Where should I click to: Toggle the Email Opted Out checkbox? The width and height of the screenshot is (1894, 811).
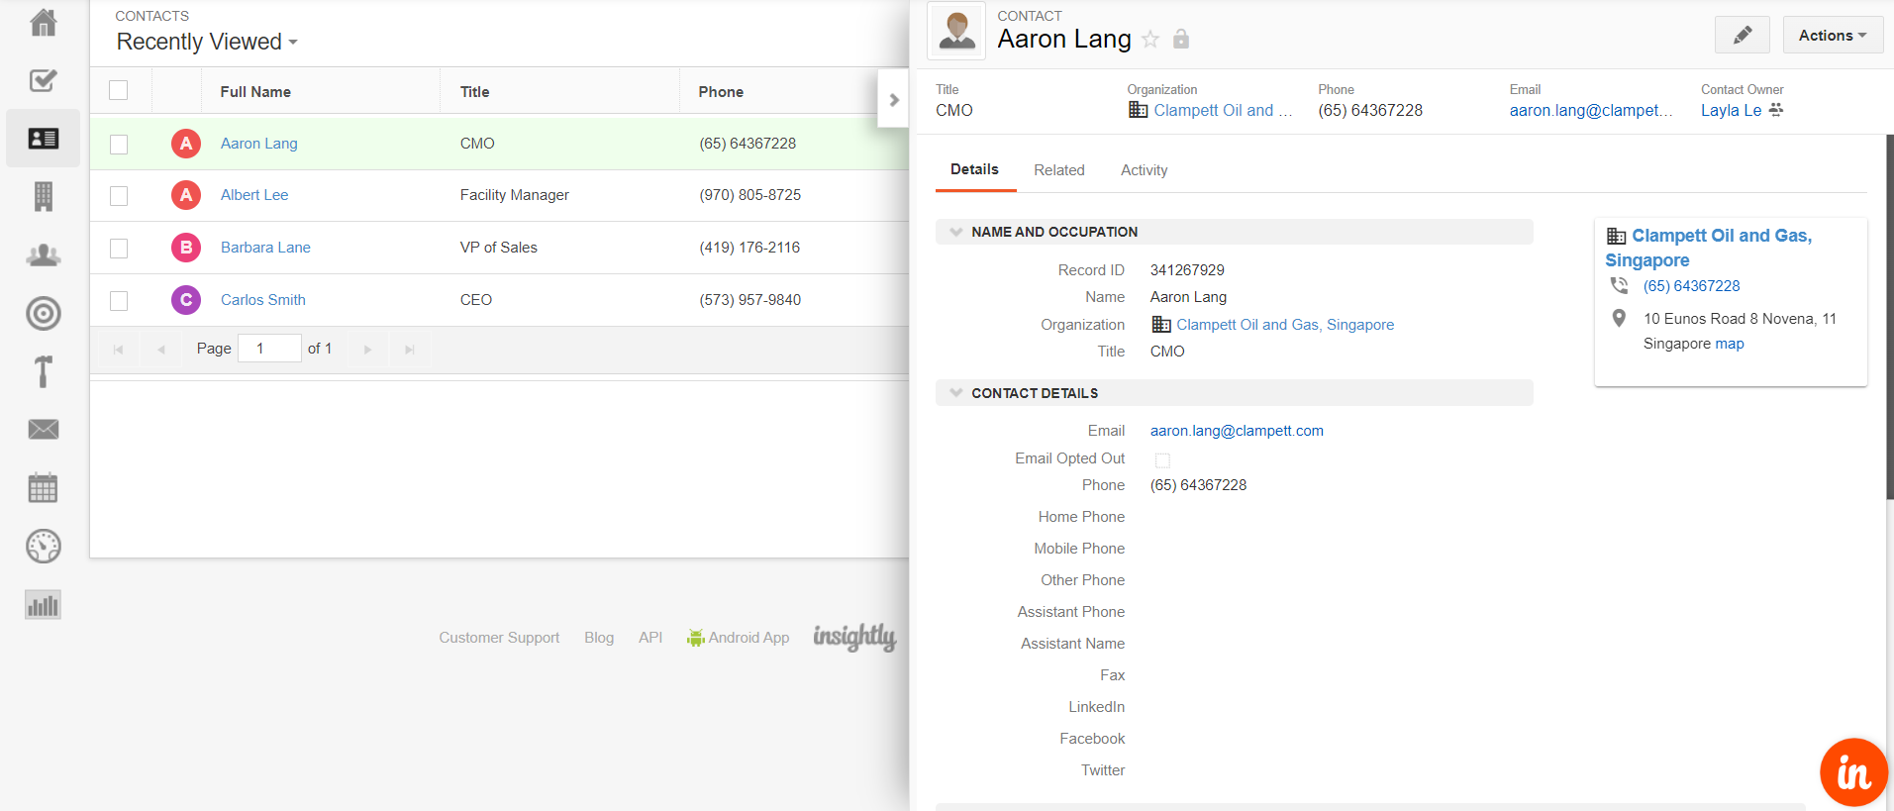click(1162, 460)
